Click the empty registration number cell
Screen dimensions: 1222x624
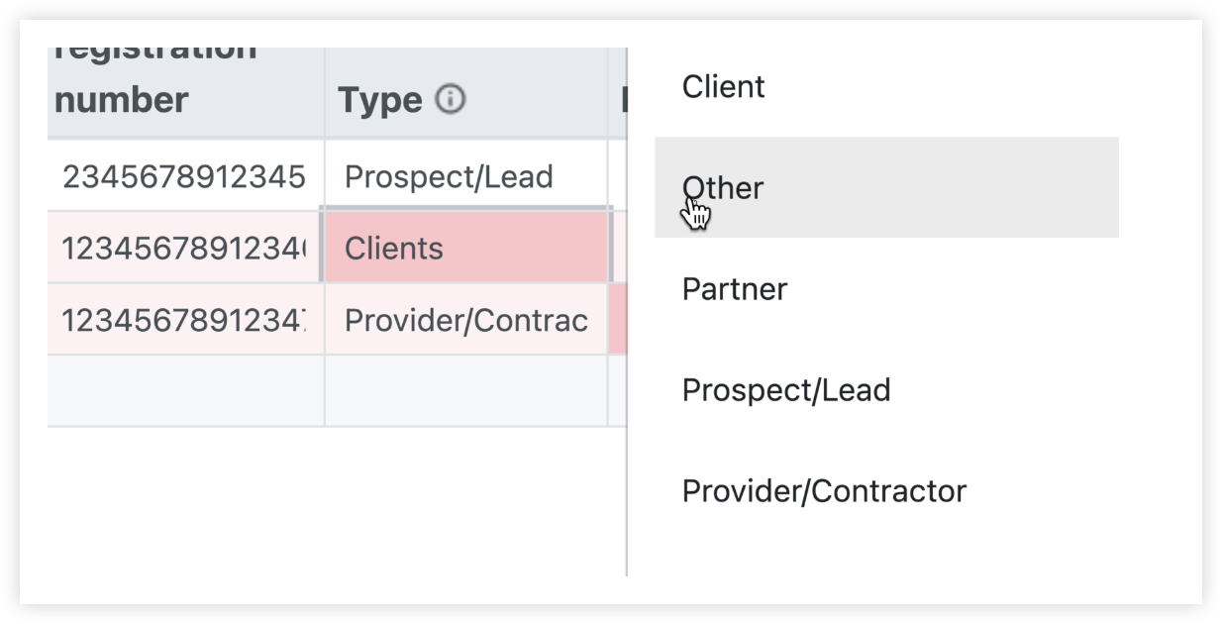[185, 391]
